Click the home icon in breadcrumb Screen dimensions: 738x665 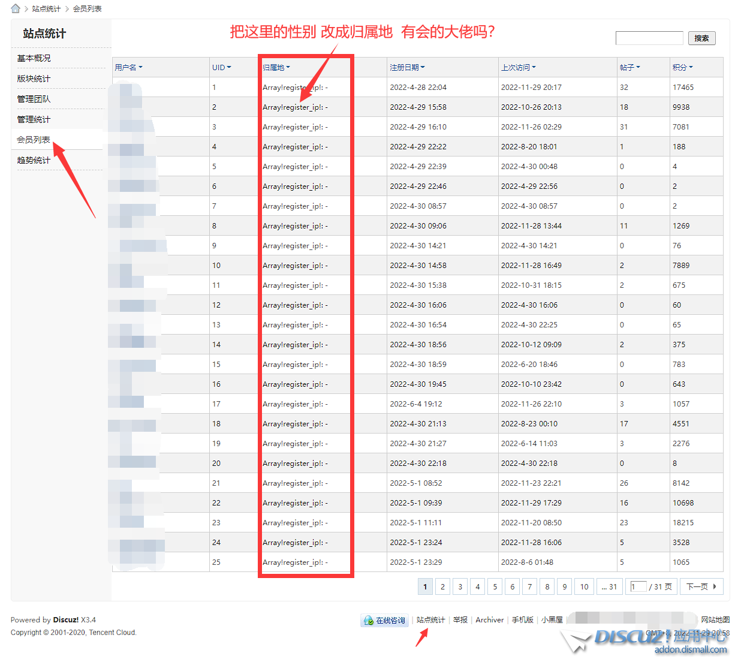click(x=16, y=8)
